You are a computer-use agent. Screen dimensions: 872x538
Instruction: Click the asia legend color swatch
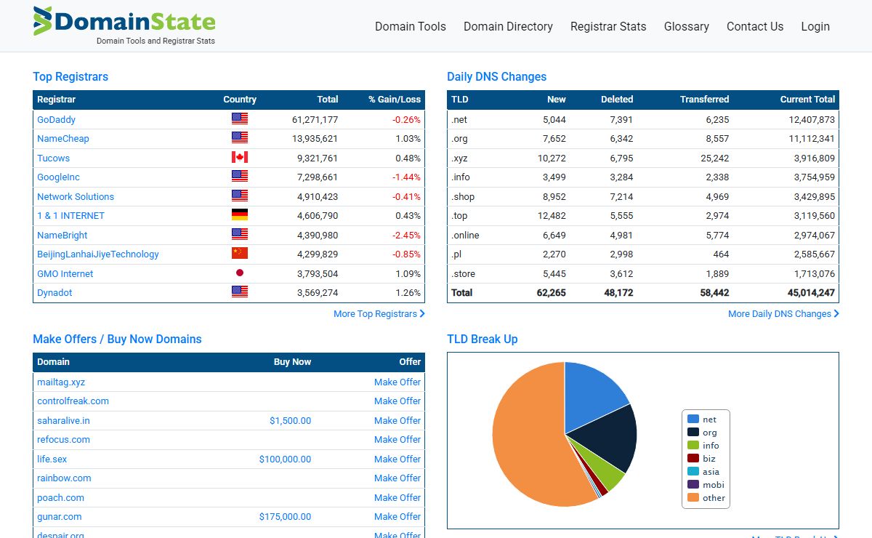(693, 471)
